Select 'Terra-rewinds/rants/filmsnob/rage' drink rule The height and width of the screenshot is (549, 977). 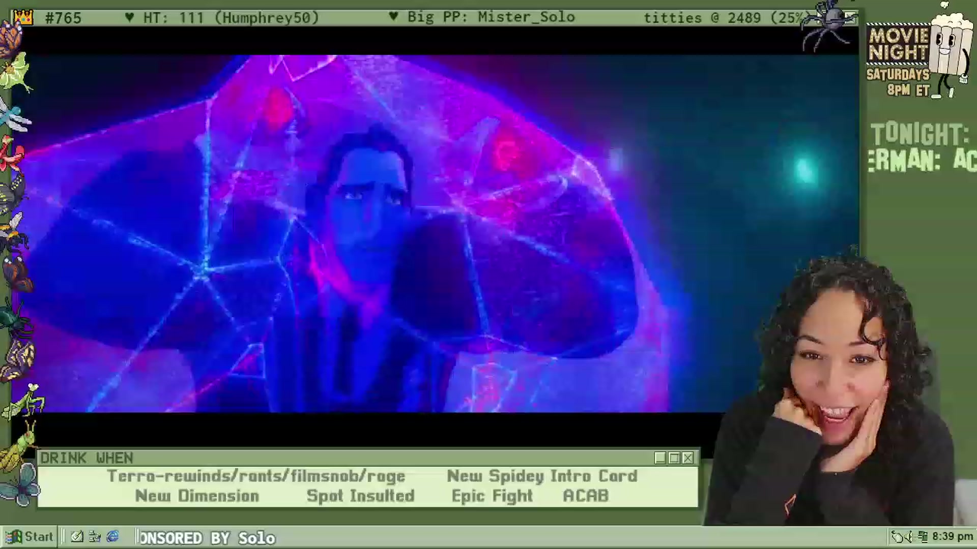256,476
